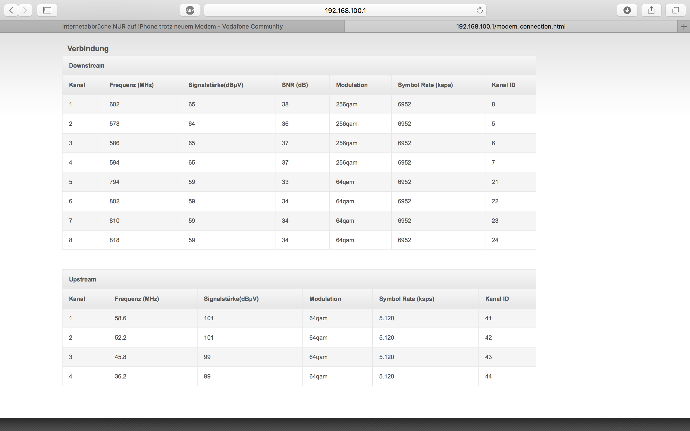Click Upstream Symbol Rate (ksps) header

coord(406,299)
